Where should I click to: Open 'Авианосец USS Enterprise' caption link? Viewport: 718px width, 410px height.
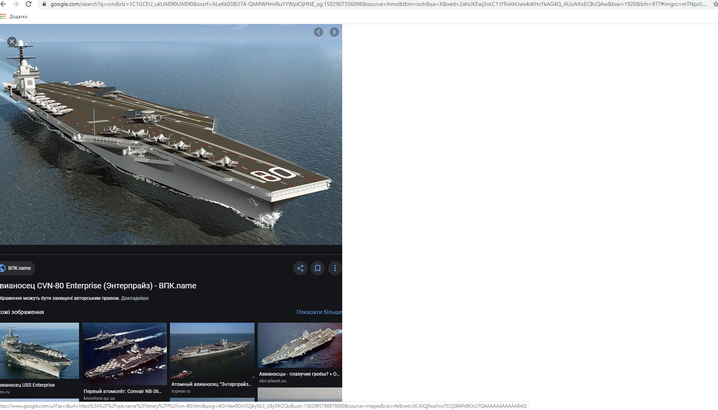[27, 385]
